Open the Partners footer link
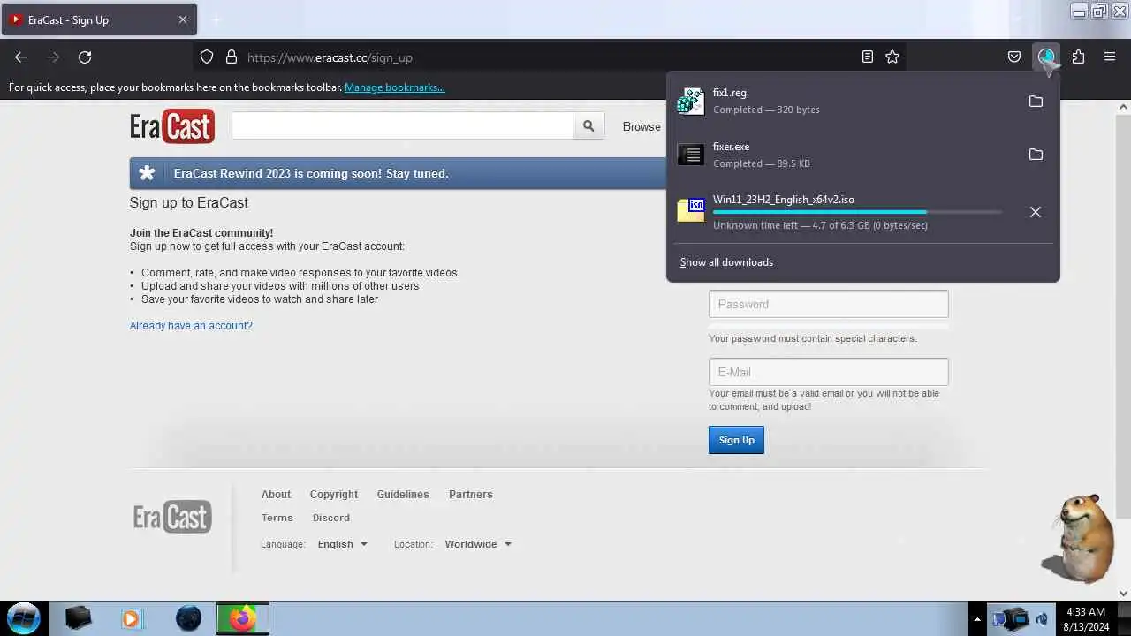1131x636 pixels. point(471,495)
